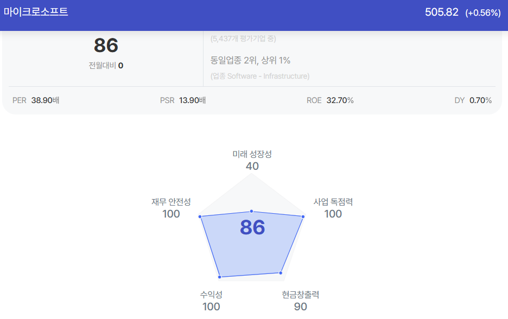
Task: Select the 사업 독점력 100 radar label
Action: click(x=333, y=208)
